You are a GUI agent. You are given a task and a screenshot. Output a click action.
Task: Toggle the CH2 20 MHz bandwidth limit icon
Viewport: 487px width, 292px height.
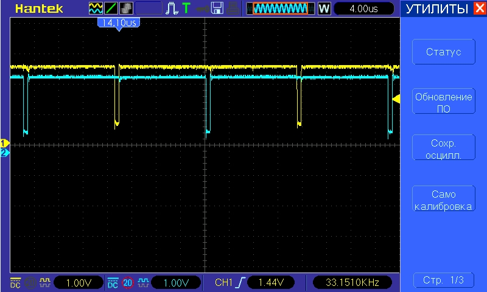tap(127, 283)
